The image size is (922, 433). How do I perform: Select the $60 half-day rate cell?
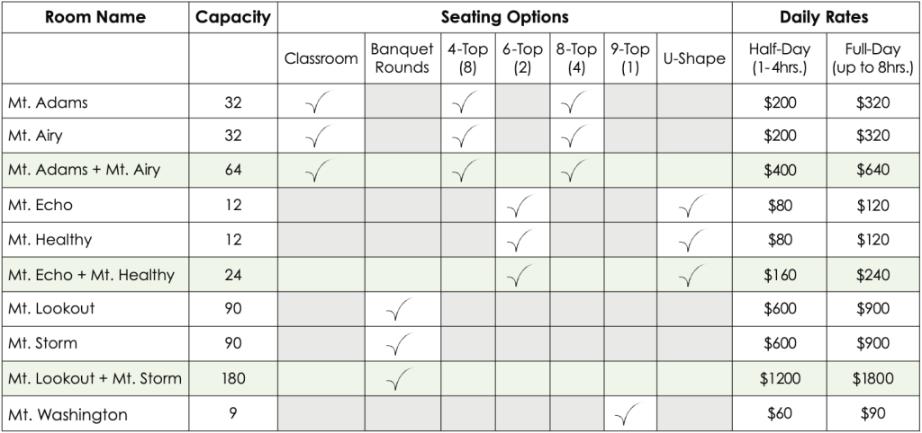(x=780, y=414)
